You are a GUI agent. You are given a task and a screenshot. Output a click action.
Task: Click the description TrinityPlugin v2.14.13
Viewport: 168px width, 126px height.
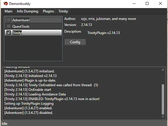tap(103, 33)
